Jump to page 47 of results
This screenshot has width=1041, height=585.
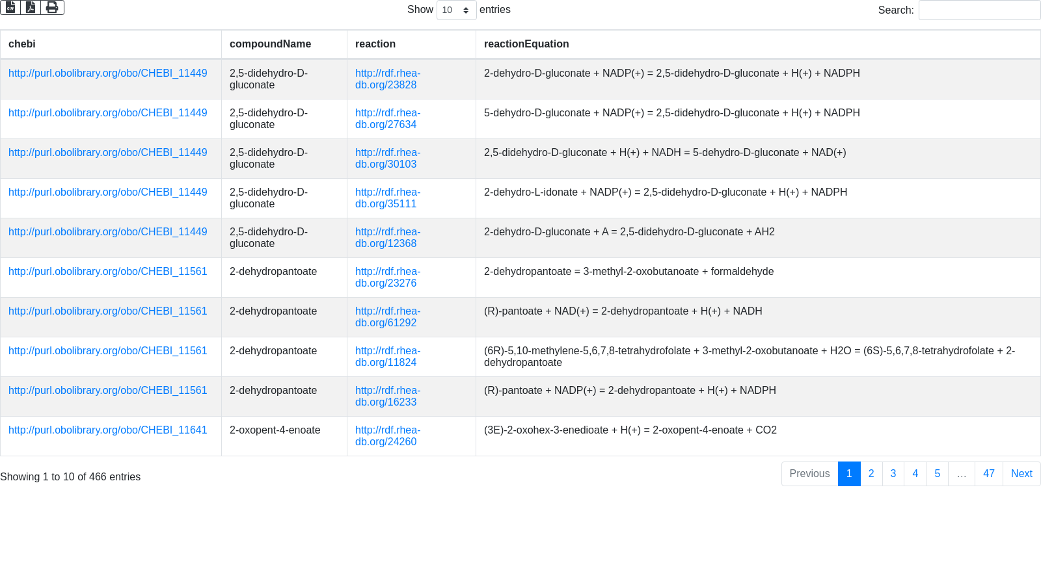988,474
